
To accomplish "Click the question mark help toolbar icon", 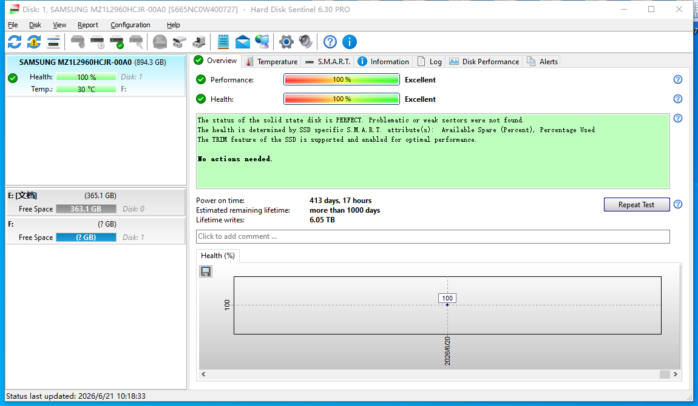I will click(330, 42).
